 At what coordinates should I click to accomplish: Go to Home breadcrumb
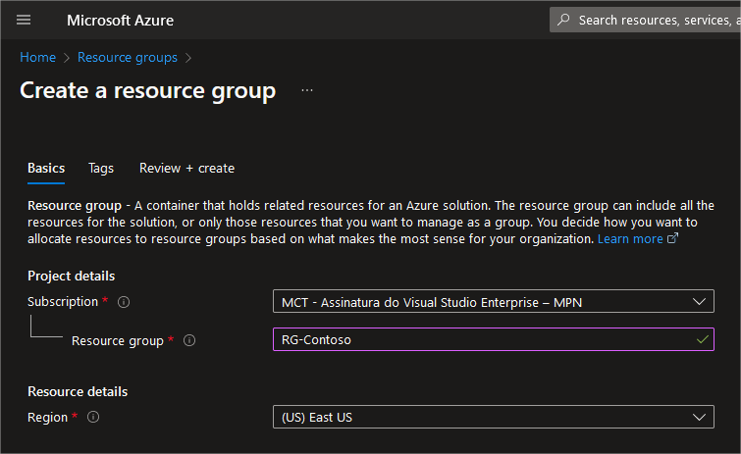(38, 57)
